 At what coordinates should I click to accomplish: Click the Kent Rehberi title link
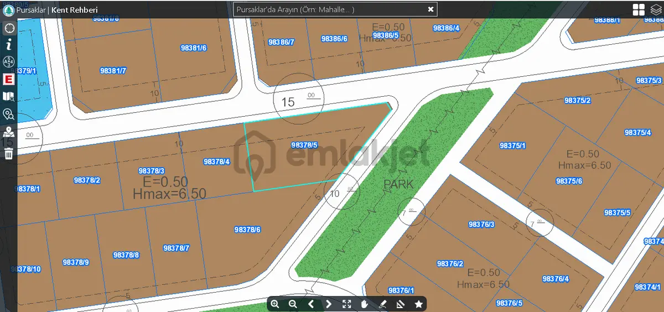[75, 10]
